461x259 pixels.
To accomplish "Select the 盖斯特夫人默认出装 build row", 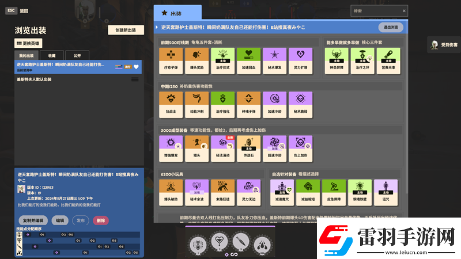I will point(78,79).
